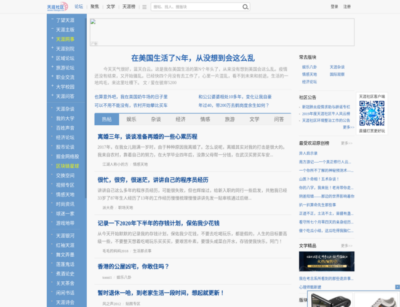The image size is (400, 307).
Task: Open 股市论谈 in the sidebar
Action: 65,147
